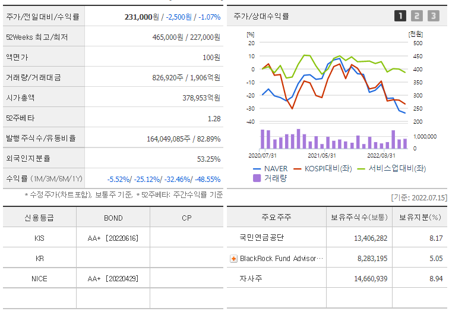Click the [기준: 2022.07.15] date note

(419, 198)
